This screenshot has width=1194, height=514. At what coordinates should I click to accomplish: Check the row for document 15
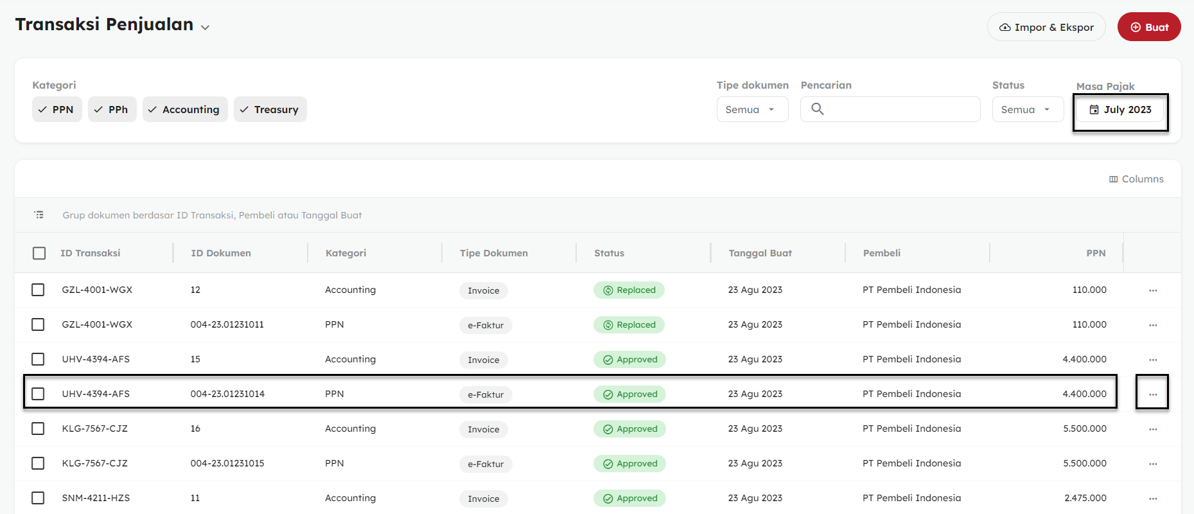[x=38, y=359]
